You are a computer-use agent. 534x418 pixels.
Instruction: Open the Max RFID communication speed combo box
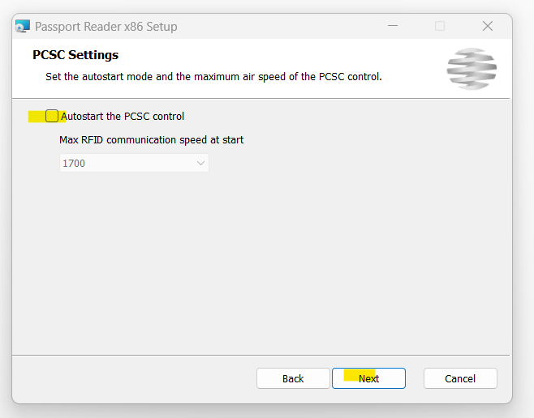pos(134,163)
